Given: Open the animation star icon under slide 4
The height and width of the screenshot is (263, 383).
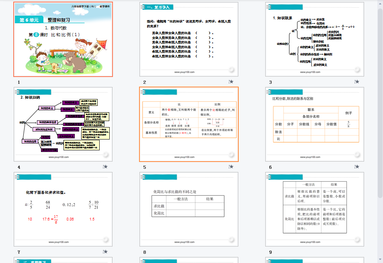Looking at the screenshot, I should click(x=105, y=167).
